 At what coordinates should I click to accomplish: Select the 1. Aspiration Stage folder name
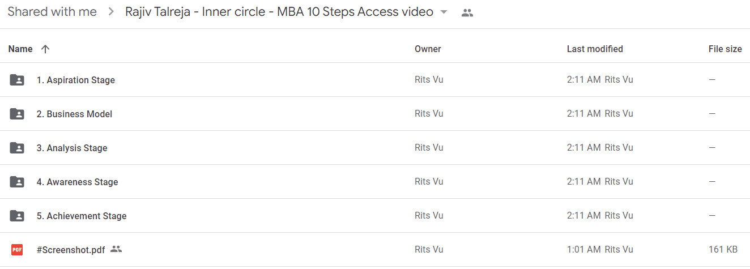pyautogui.click(x=76, y=80)
